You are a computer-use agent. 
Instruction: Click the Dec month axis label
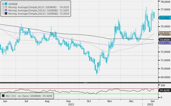pyautogui.click(x=131, y=101)
